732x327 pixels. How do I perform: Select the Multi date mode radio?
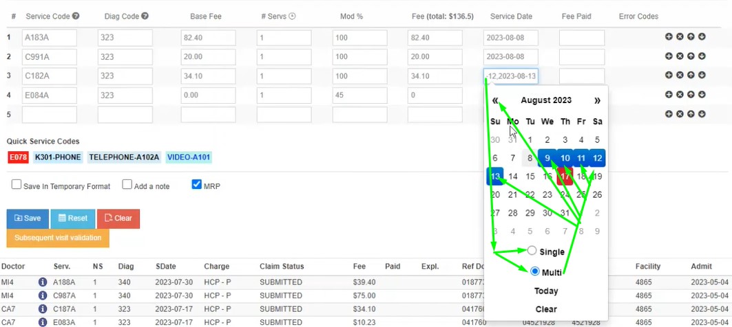(x=535, y=271)
